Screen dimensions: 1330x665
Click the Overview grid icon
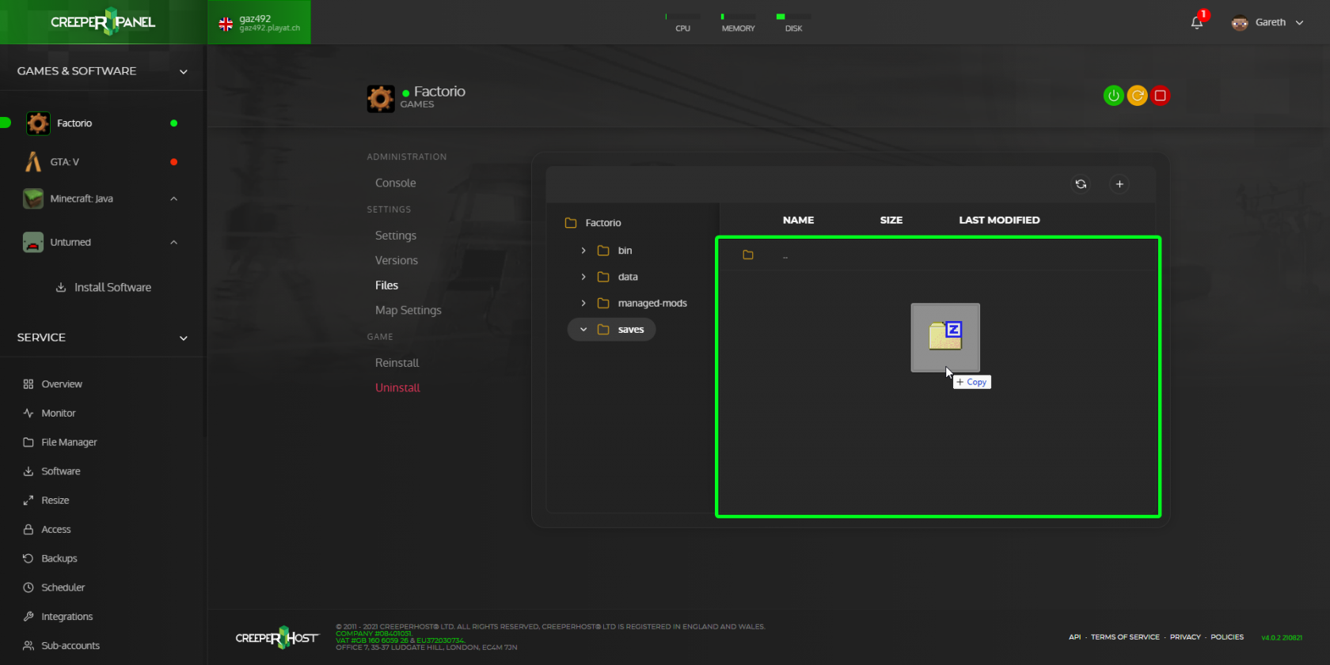(28, 384)
